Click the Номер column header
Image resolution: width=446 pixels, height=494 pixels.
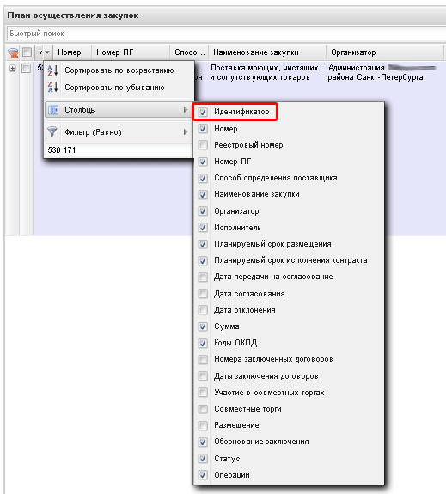72,52
